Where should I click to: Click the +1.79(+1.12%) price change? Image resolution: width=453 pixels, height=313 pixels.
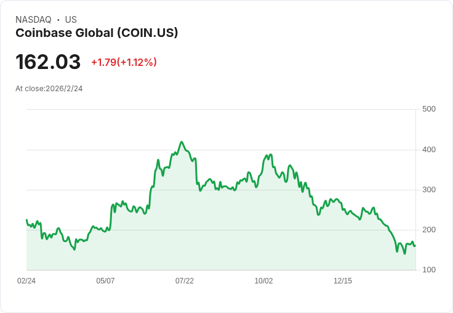tap(124, 62)
